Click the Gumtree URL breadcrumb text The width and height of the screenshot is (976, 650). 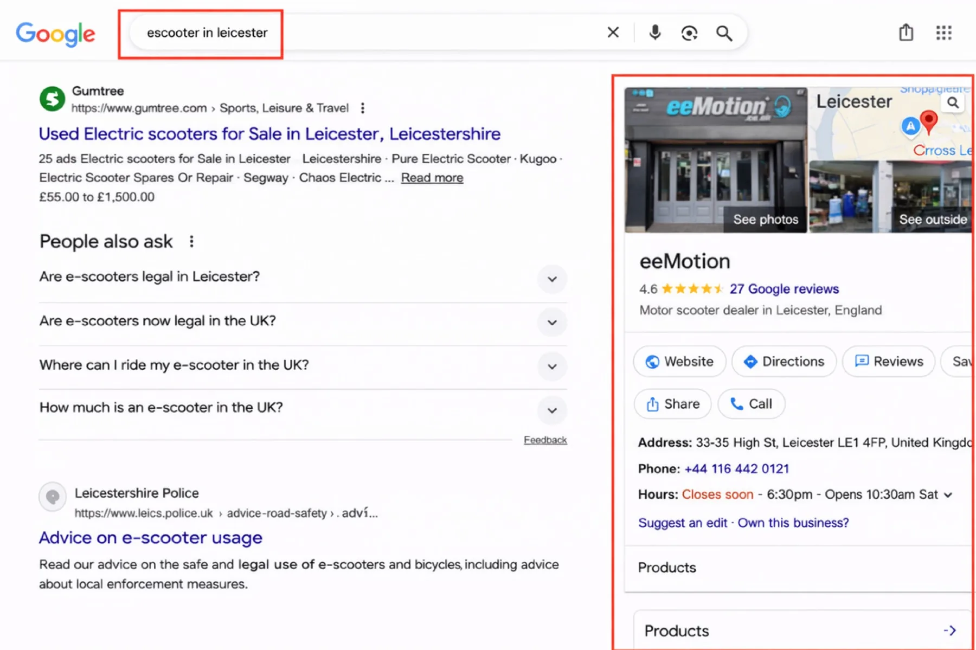210,108
